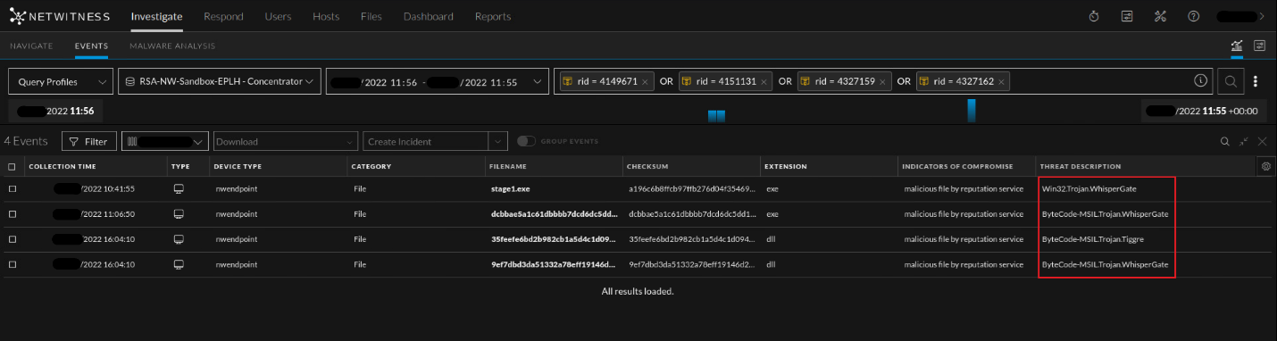This screenshot has width=1277, height=341.
Task: Open the stage1.exe filename cell
Action: 510,189
